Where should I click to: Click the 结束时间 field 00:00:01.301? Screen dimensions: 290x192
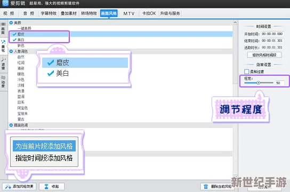(x=272, y=41)
